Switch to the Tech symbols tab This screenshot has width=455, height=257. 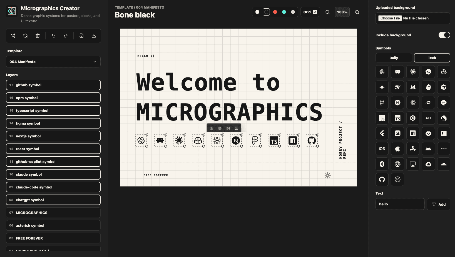tap(432, 58)
